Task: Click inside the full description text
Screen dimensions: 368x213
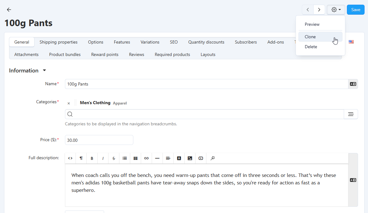Action: click(206, 185)
